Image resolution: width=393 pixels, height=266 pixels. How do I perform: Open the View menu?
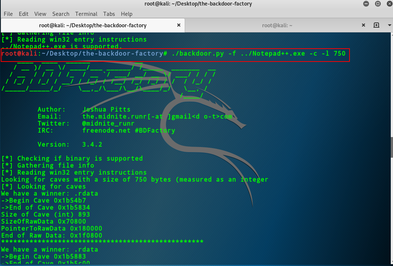coord(40,14)
